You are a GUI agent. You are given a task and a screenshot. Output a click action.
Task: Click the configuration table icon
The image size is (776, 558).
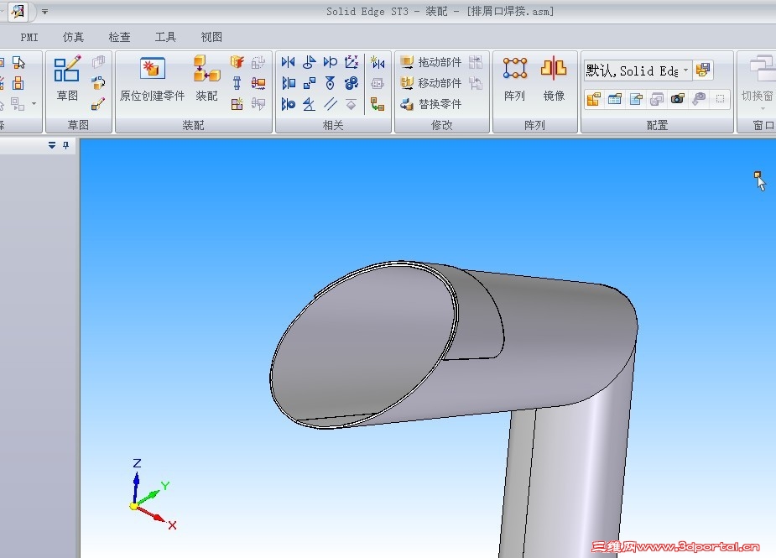point(615,99)
